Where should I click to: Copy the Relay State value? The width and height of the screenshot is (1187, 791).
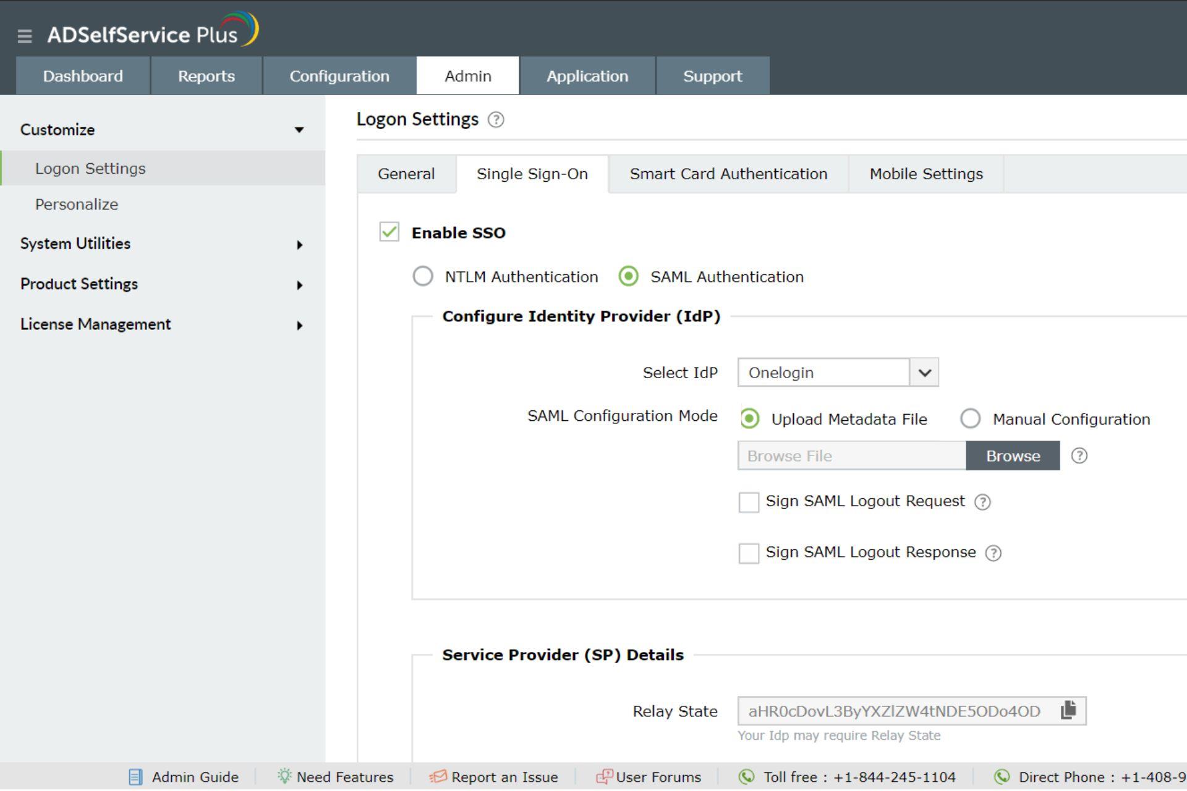1068,710
